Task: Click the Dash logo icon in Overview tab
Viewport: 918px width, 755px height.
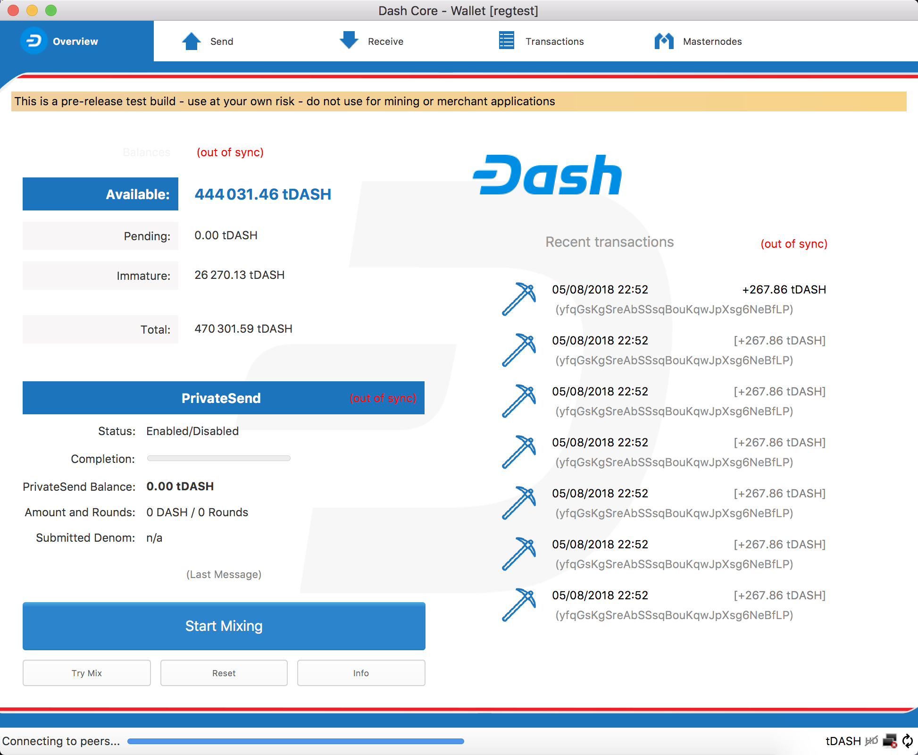Action: coord(33,41)
